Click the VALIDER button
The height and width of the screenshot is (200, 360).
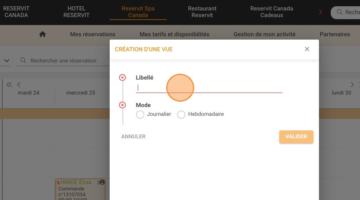click(x=296, y=137)
